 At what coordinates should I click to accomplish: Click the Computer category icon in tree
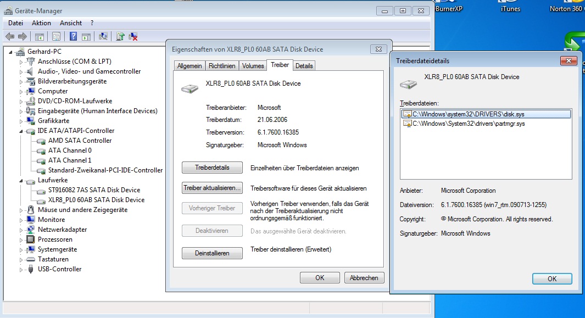[31, 91]
